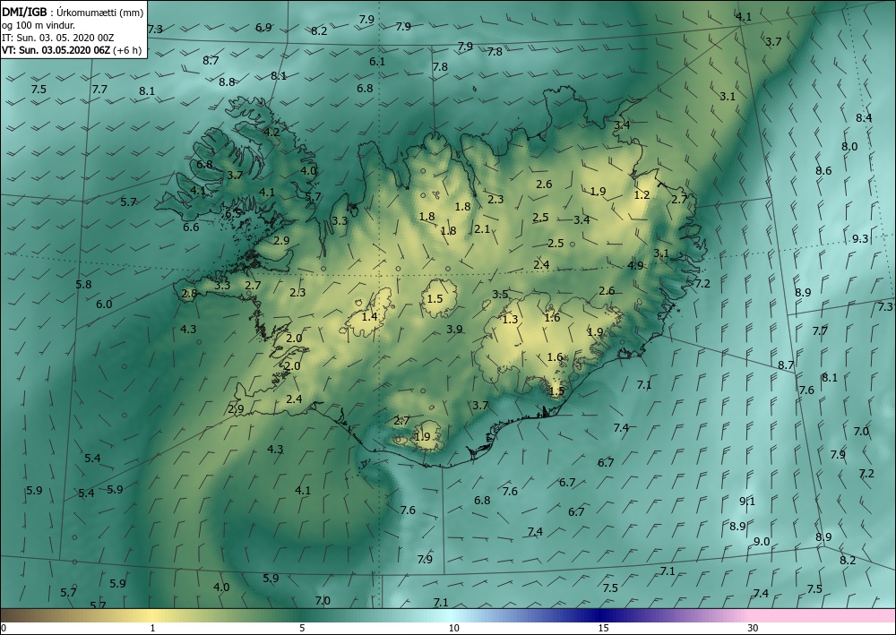896x635 pixels.
Task: Click the color scale label "1"
Action: pos(152,628)
